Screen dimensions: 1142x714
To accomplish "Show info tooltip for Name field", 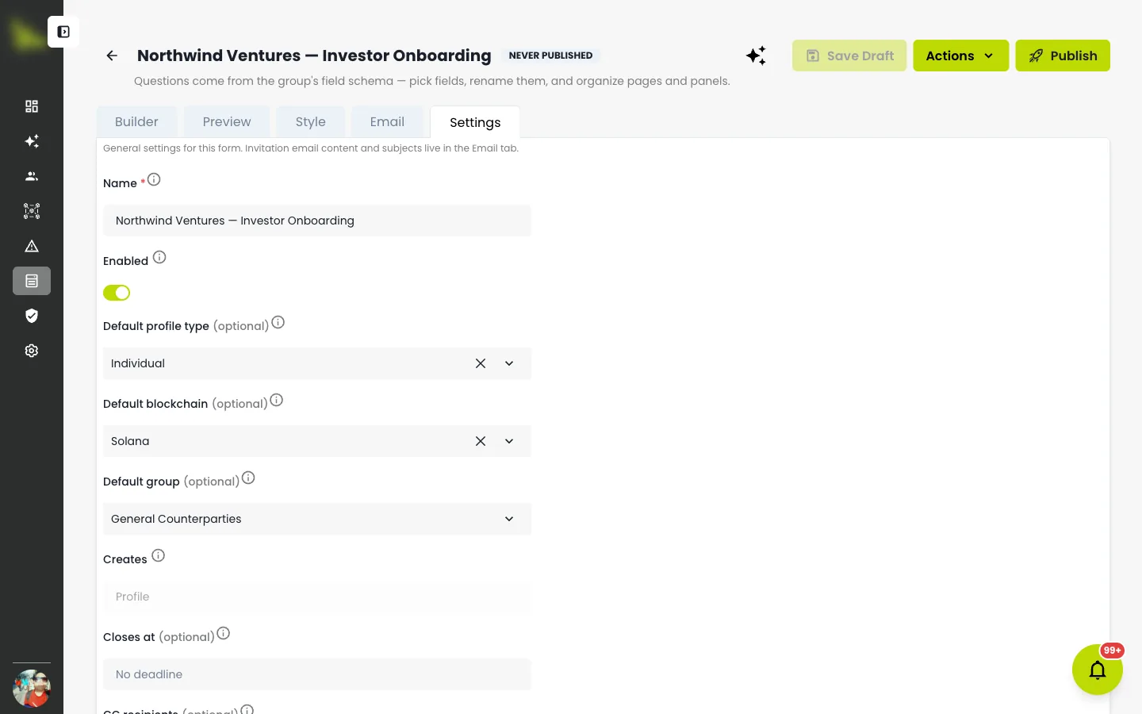I will tap(154, 180).
